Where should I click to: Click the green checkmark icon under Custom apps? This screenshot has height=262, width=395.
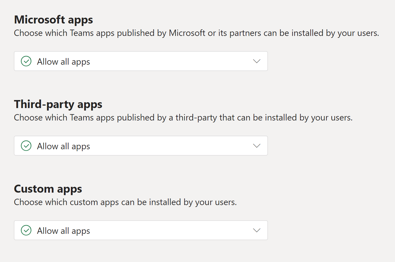(x=26, y=230)
